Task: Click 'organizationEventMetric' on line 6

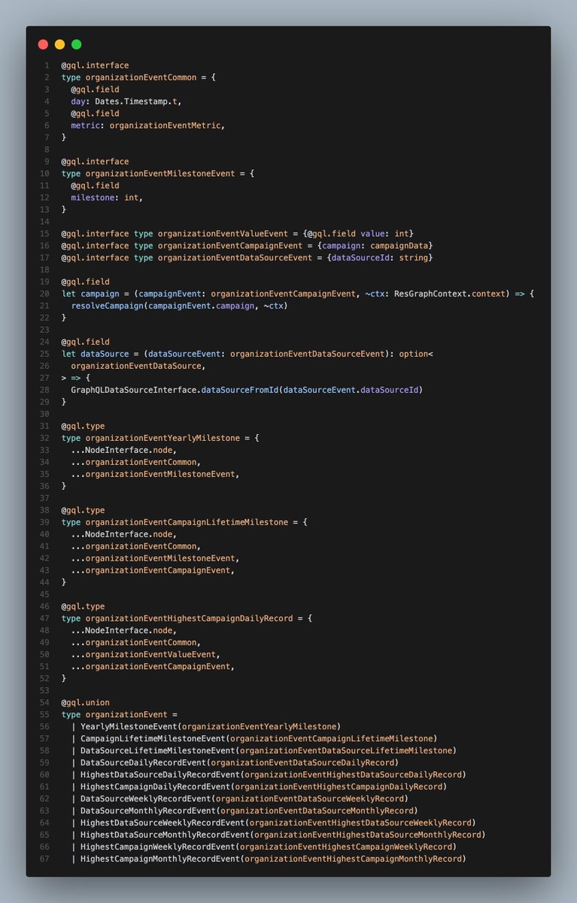Action: point(166,126)
